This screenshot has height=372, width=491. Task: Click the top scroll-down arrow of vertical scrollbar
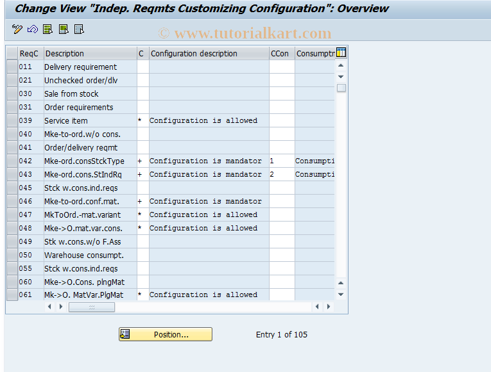click(341, 77)
